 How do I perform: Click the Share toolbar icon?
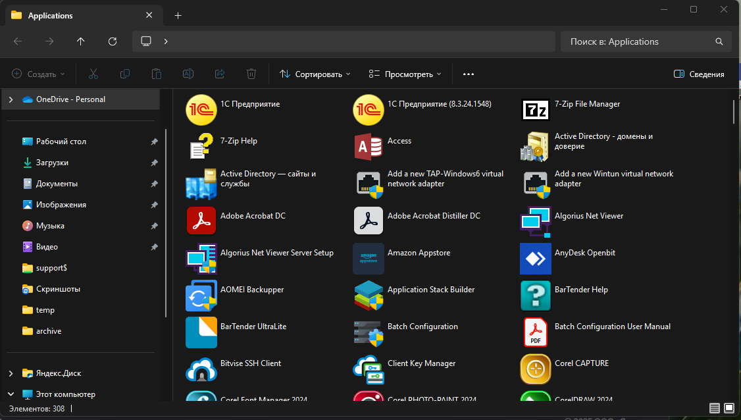220,74
